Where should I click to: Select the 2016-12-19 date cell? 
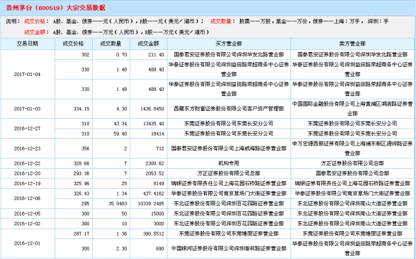[27, 184]
